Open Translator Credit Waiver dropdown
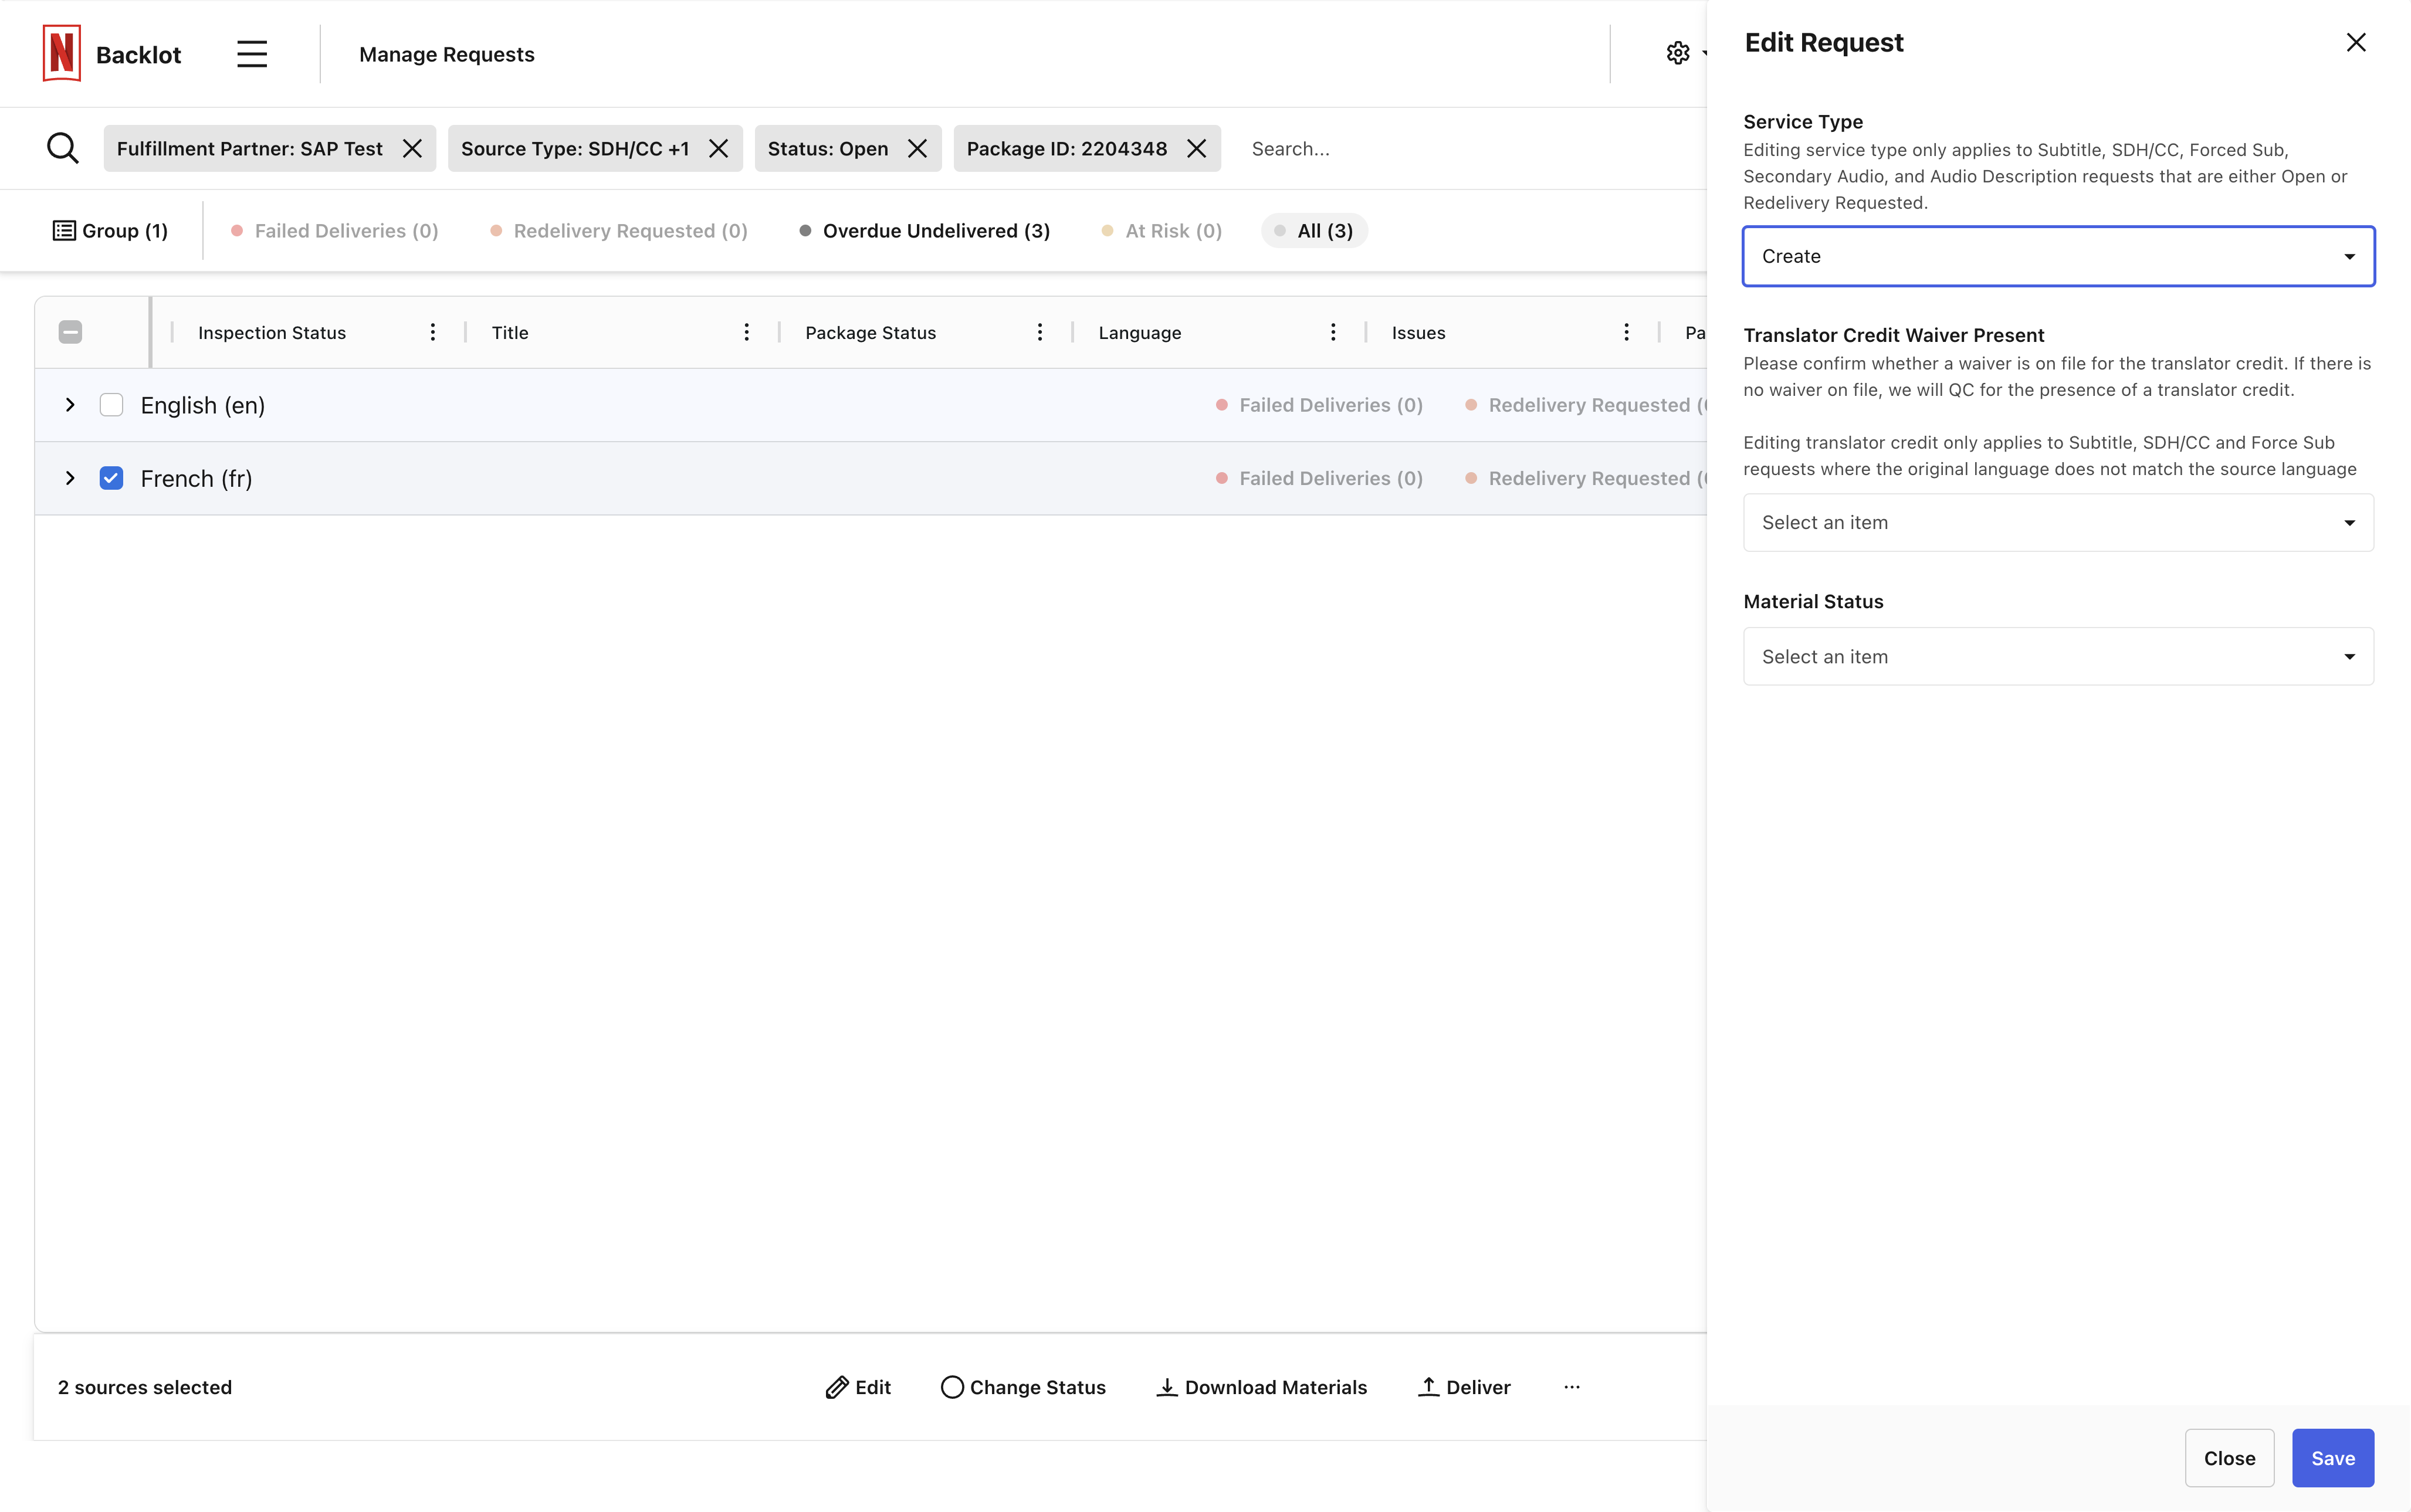2411x1512 pixels. tap(2058, 523)
